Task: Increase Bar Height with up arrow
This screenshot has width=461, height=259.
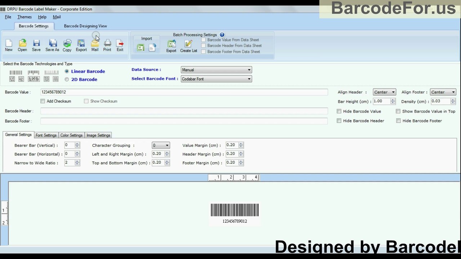Action: pyautogui.click(x=393, y=100)
